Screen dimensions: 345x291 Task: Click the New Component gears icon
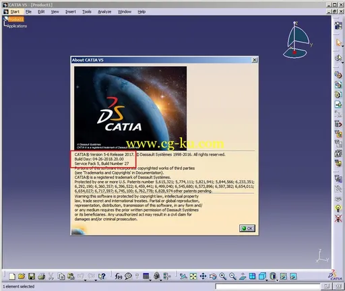[x=338, y=75]
